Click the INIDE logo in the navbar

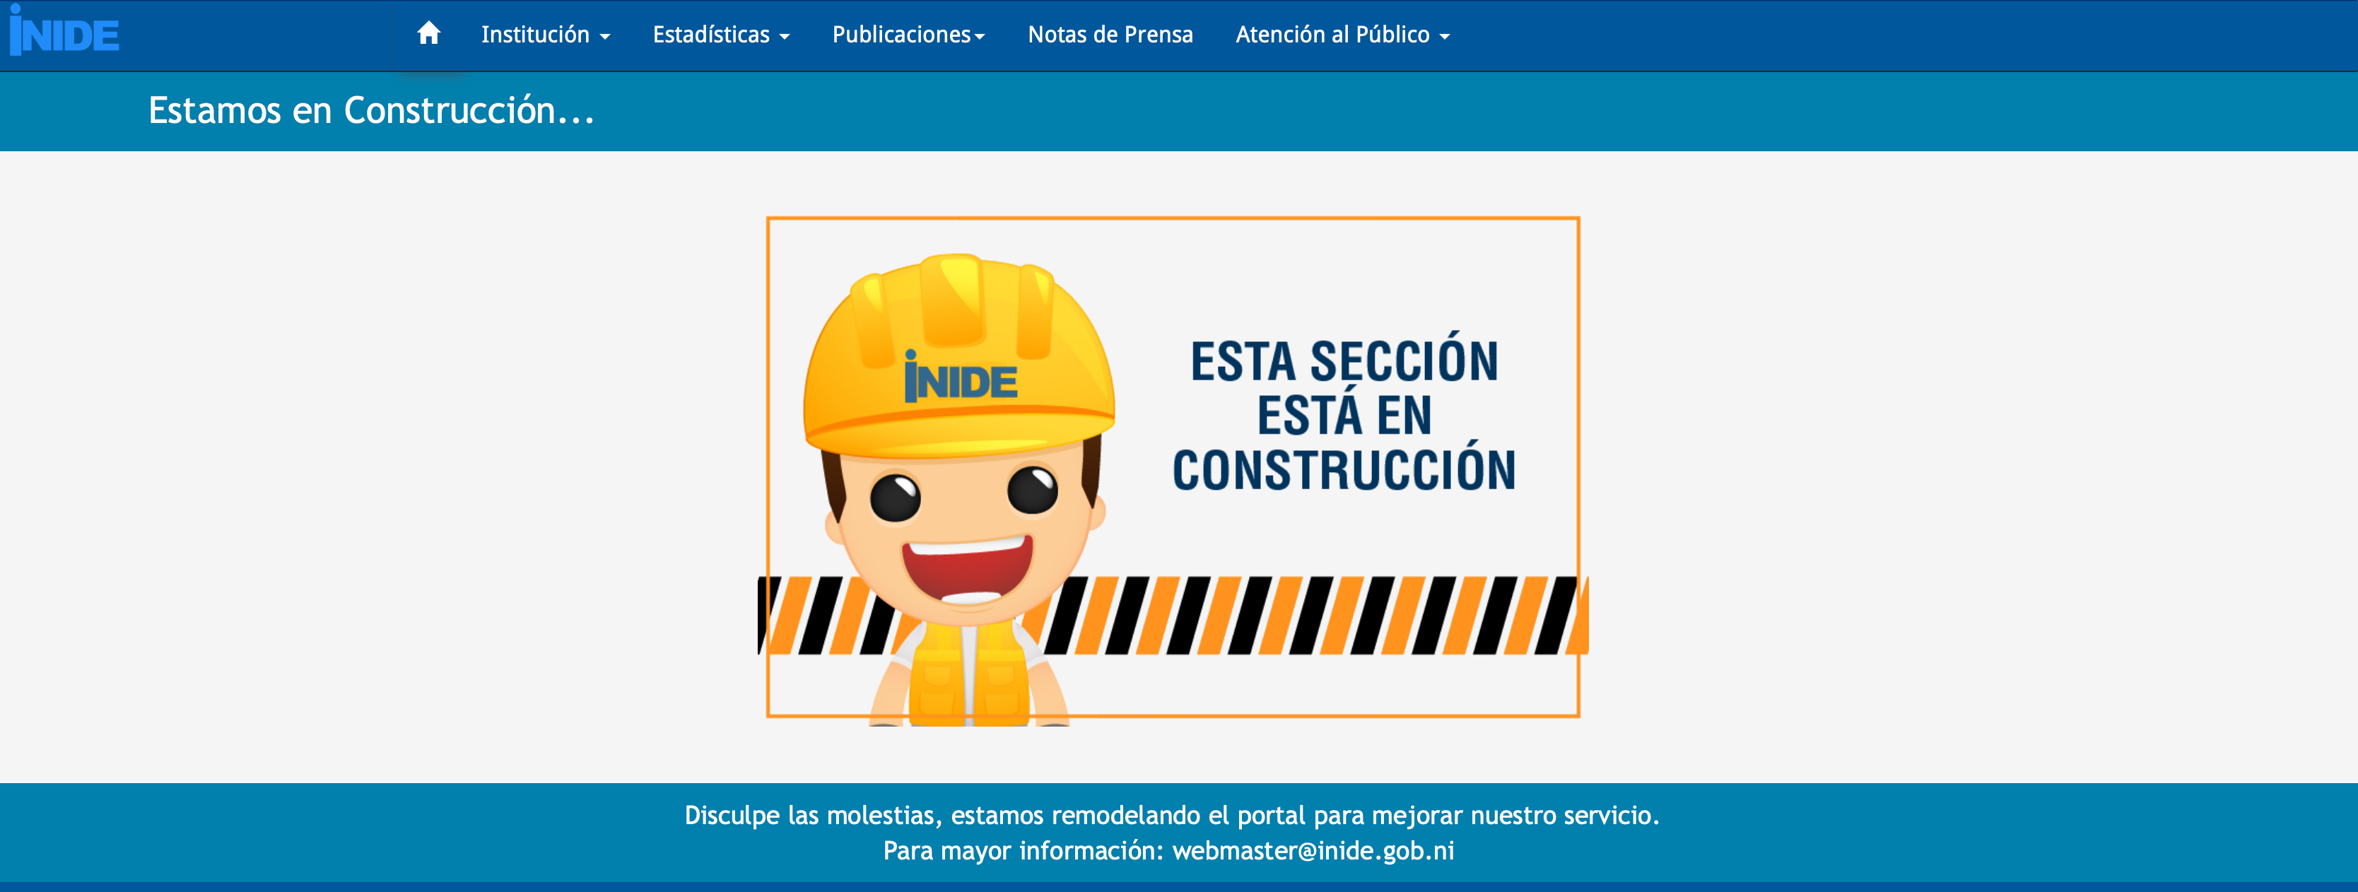tap(64, 31)
